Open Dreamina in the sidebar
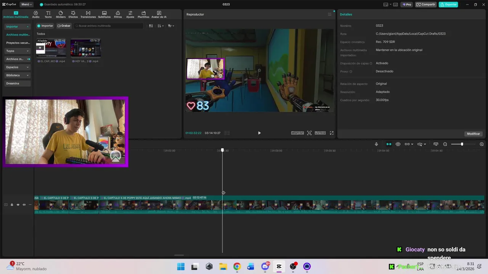 18,83
